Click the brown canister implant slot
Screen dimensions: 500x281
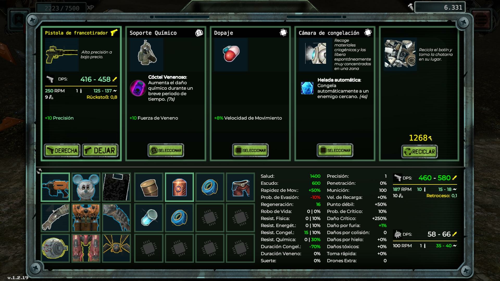coord(149,187)
